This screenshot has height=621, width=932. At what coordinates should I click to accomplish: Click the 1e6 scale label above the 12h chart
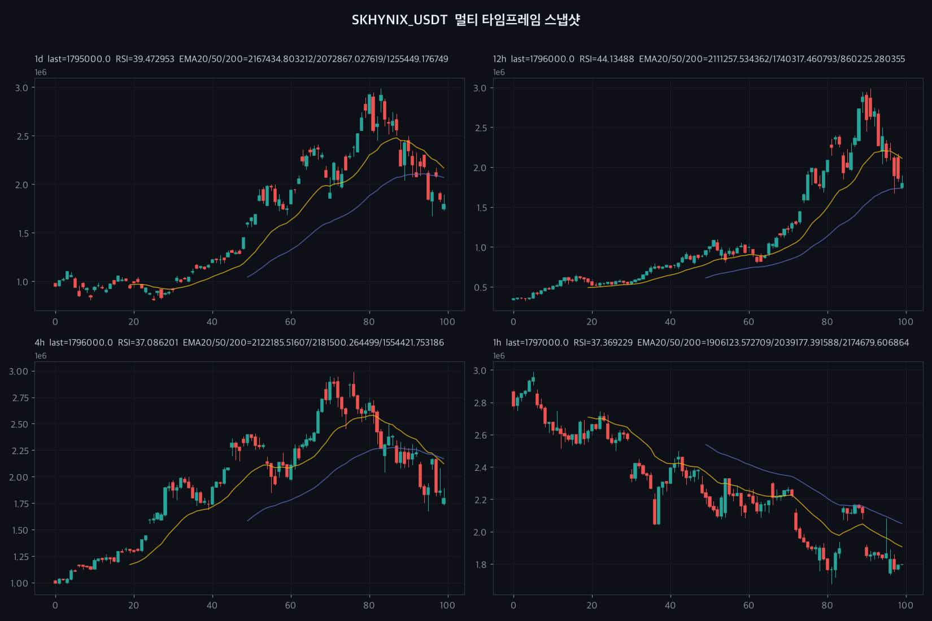[x=499, y=72]
